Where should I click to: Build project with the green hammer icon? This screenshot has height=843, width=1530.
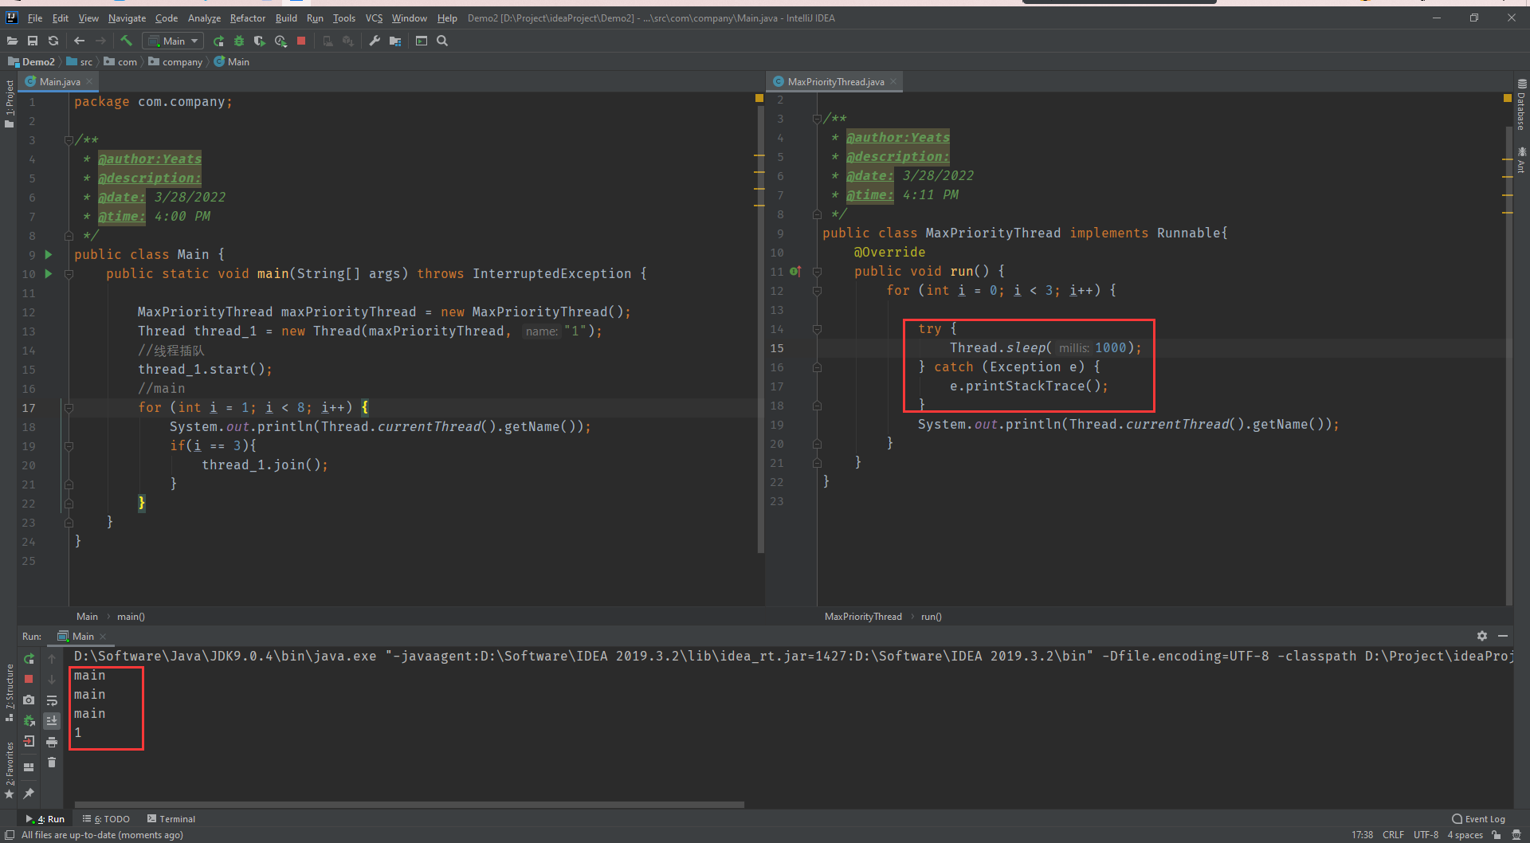click(x=126, y=41)
